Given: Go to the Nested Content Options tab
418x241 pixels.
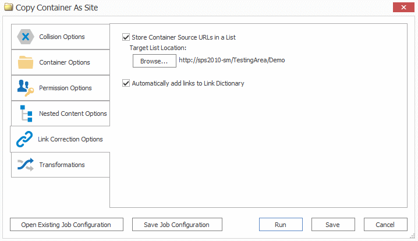Looking at the screenshot, I should (73, 114).
